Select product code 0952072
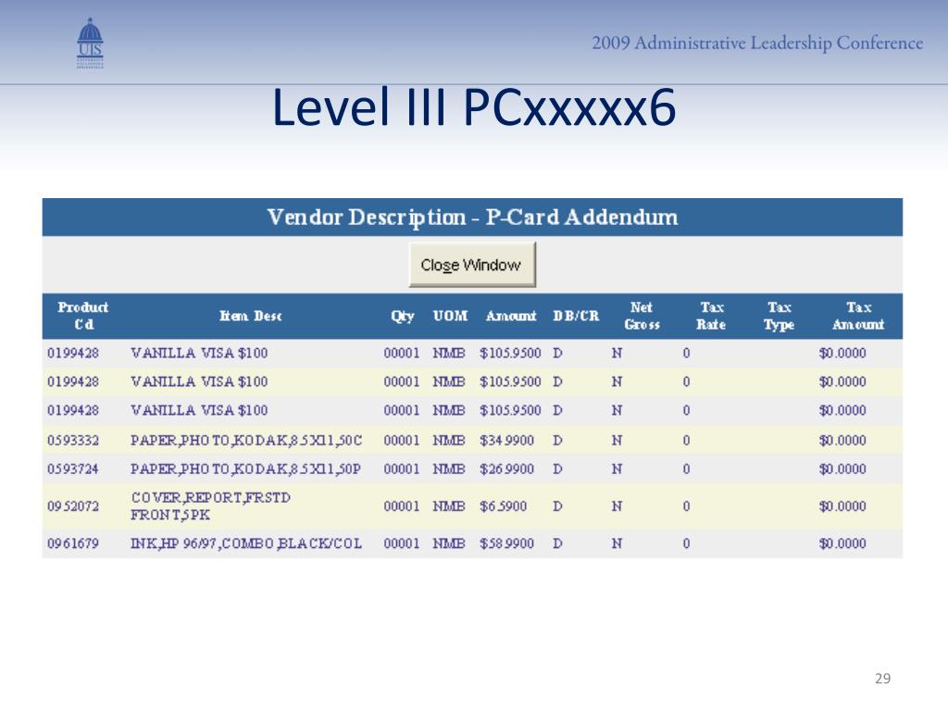The height and width of the screenshot is (711, 948). (73, 506)
